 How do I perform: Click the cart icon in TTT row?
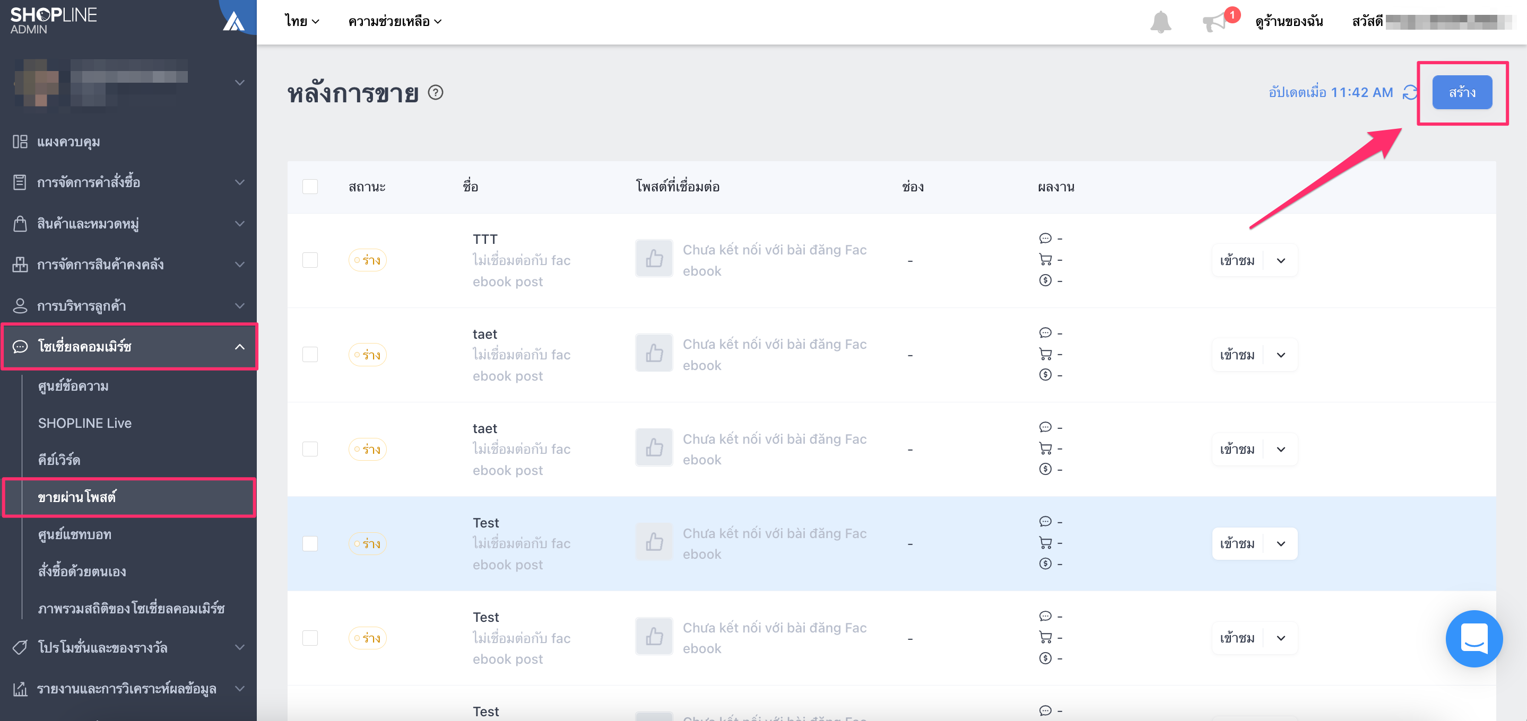click(x=1045, y=259)
